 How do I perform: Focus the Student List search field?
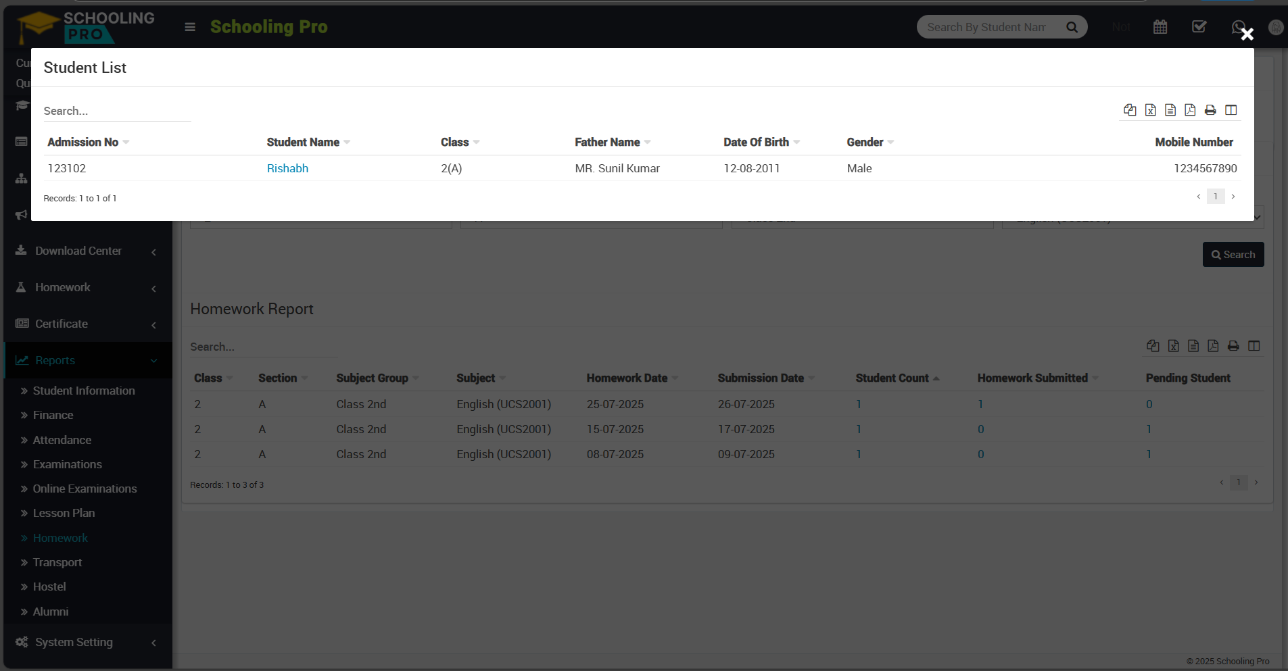[117, 111]
